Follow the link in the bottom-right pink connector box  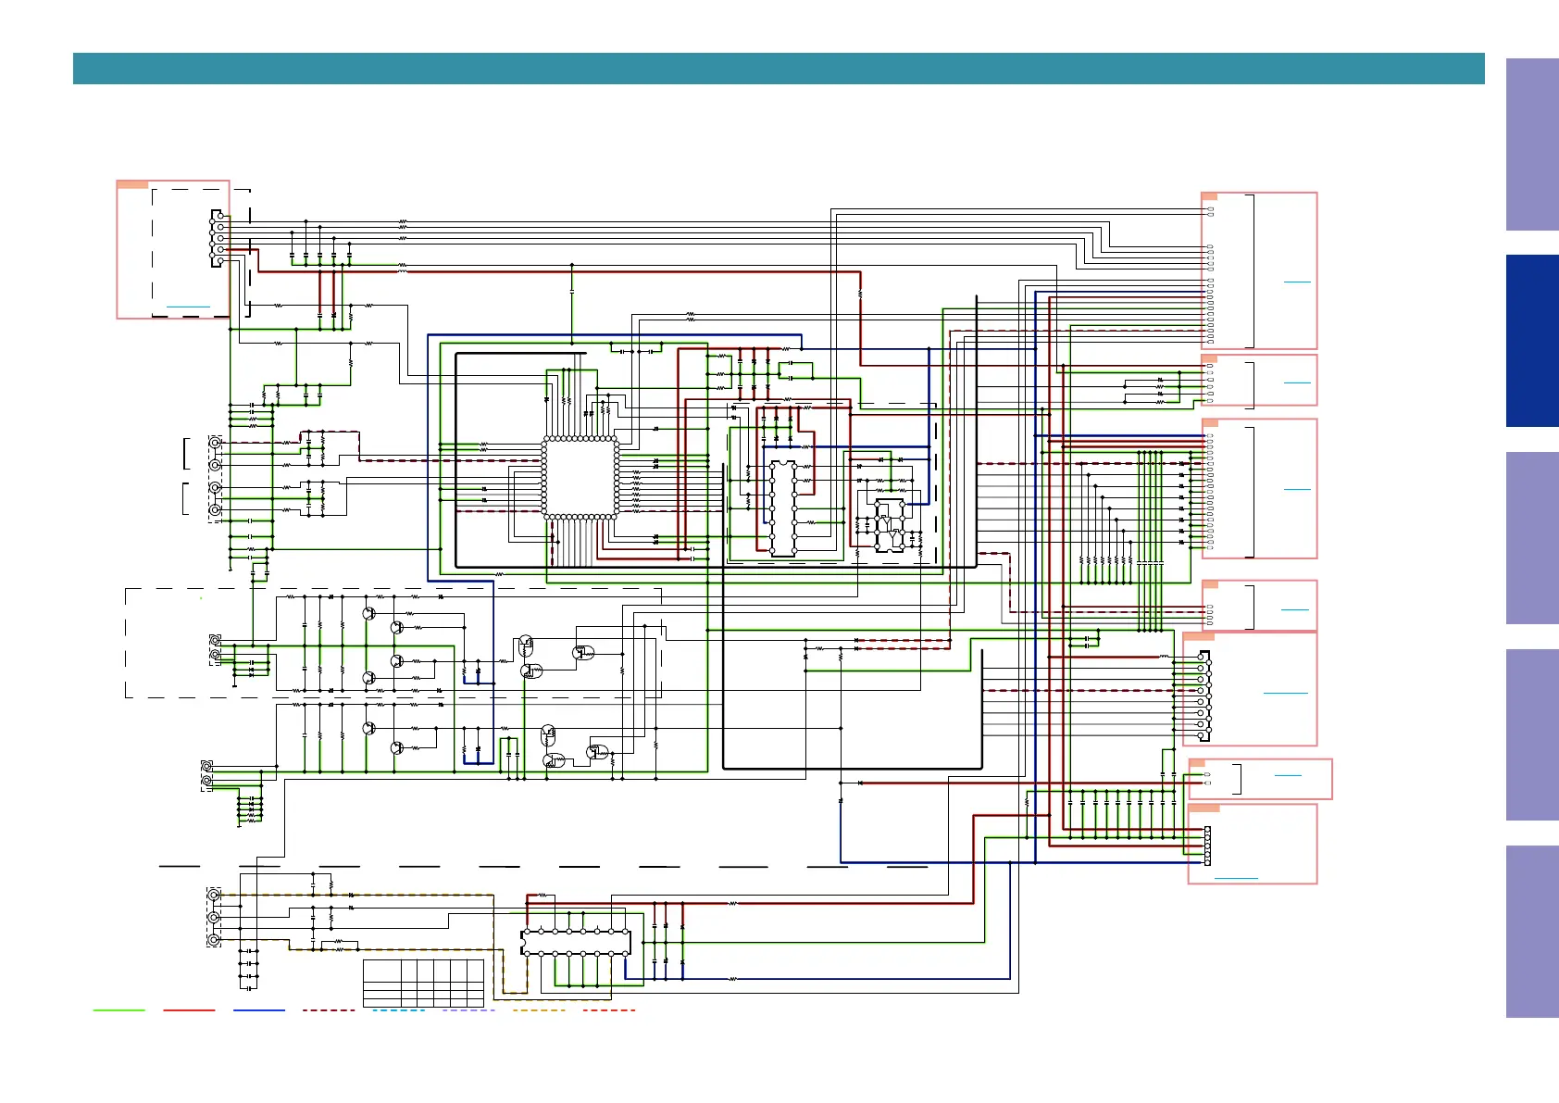pos(1236,877)
